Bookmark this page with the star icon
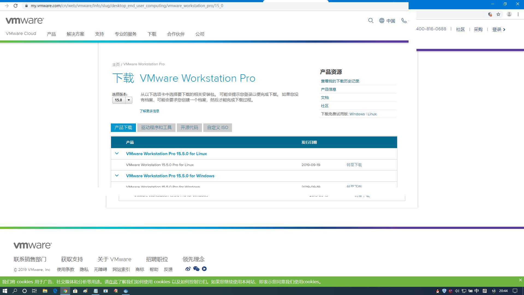 [498, 14]
